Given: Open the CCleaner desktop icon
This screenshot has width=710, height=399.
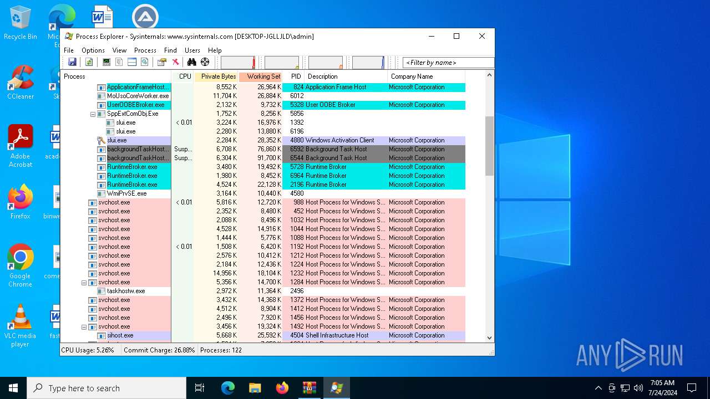Looking at the screenshot, I should [x=20, y=83].
